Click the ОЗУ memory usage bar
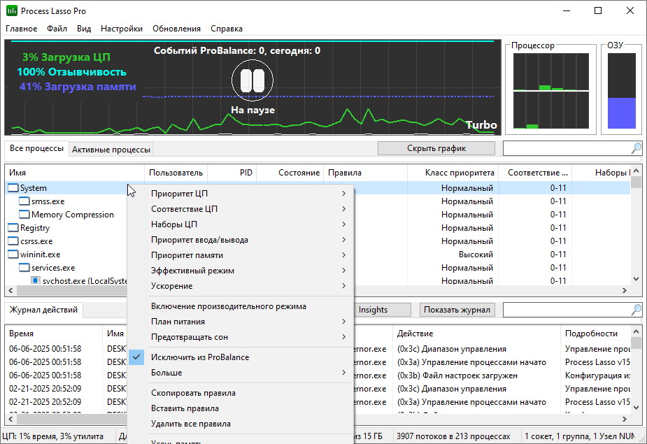 click(x=621, y=91)
